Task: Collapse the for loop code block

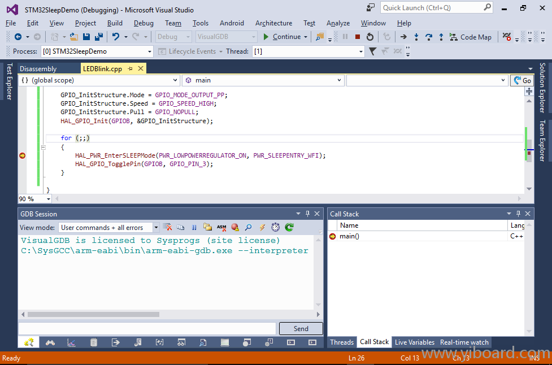Action: pos(44,147)
